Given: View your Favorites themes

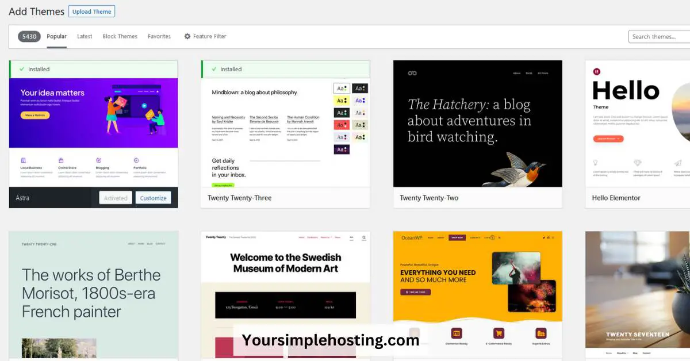Looking at the screenshot, I should tap(159, 36).
